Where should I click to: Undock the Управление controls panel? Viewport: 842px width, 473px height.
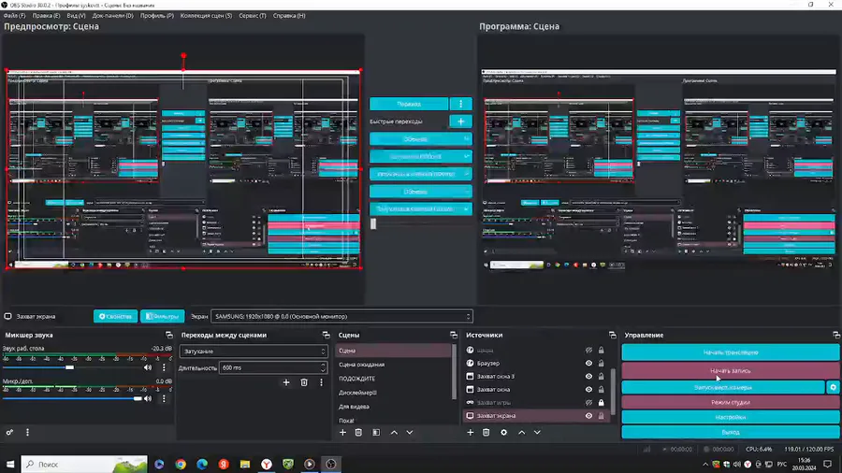click(x=836, y=336)
